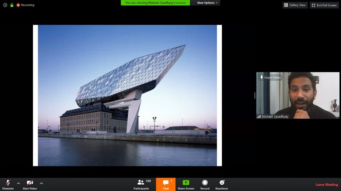Click the Nishant Upadhyay name label
341x191 pixels.
[275, 117]
